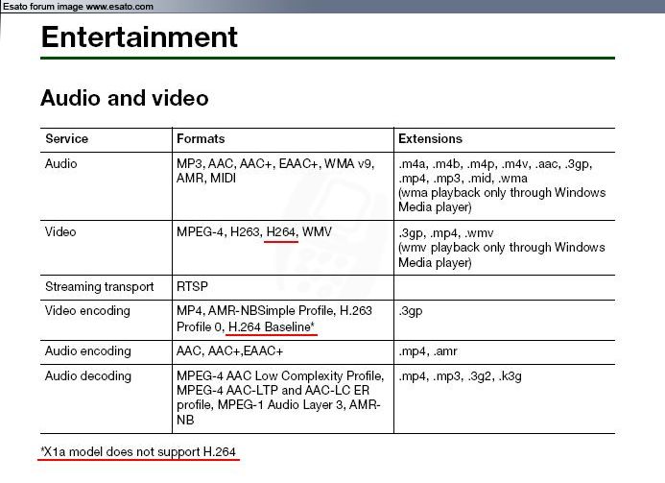Select the 'Audio decoding' row label

click(87, 376)
